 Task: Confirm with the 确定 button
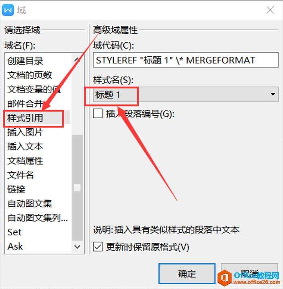(187, 273)
